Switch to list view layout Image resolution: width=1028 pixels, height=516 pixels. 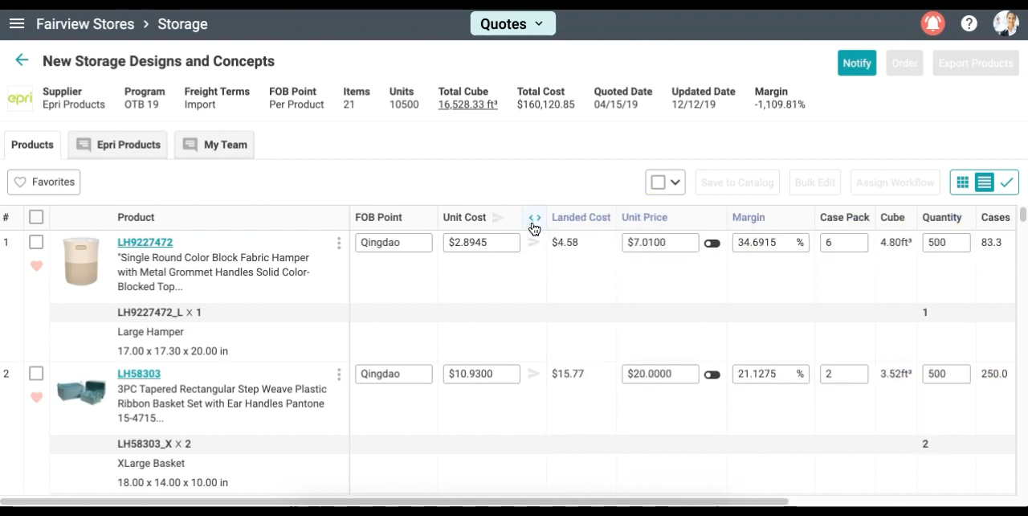[984, 182]
